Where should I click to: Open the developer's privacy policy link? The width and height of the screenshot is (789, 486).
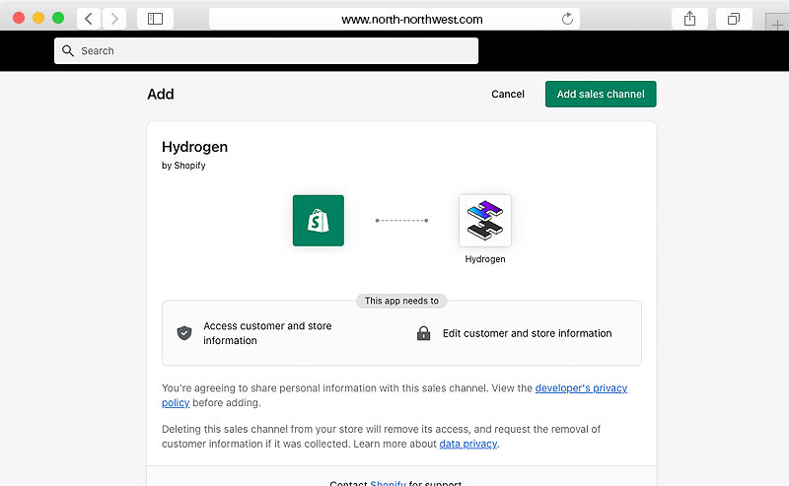(x=581, y=388)
